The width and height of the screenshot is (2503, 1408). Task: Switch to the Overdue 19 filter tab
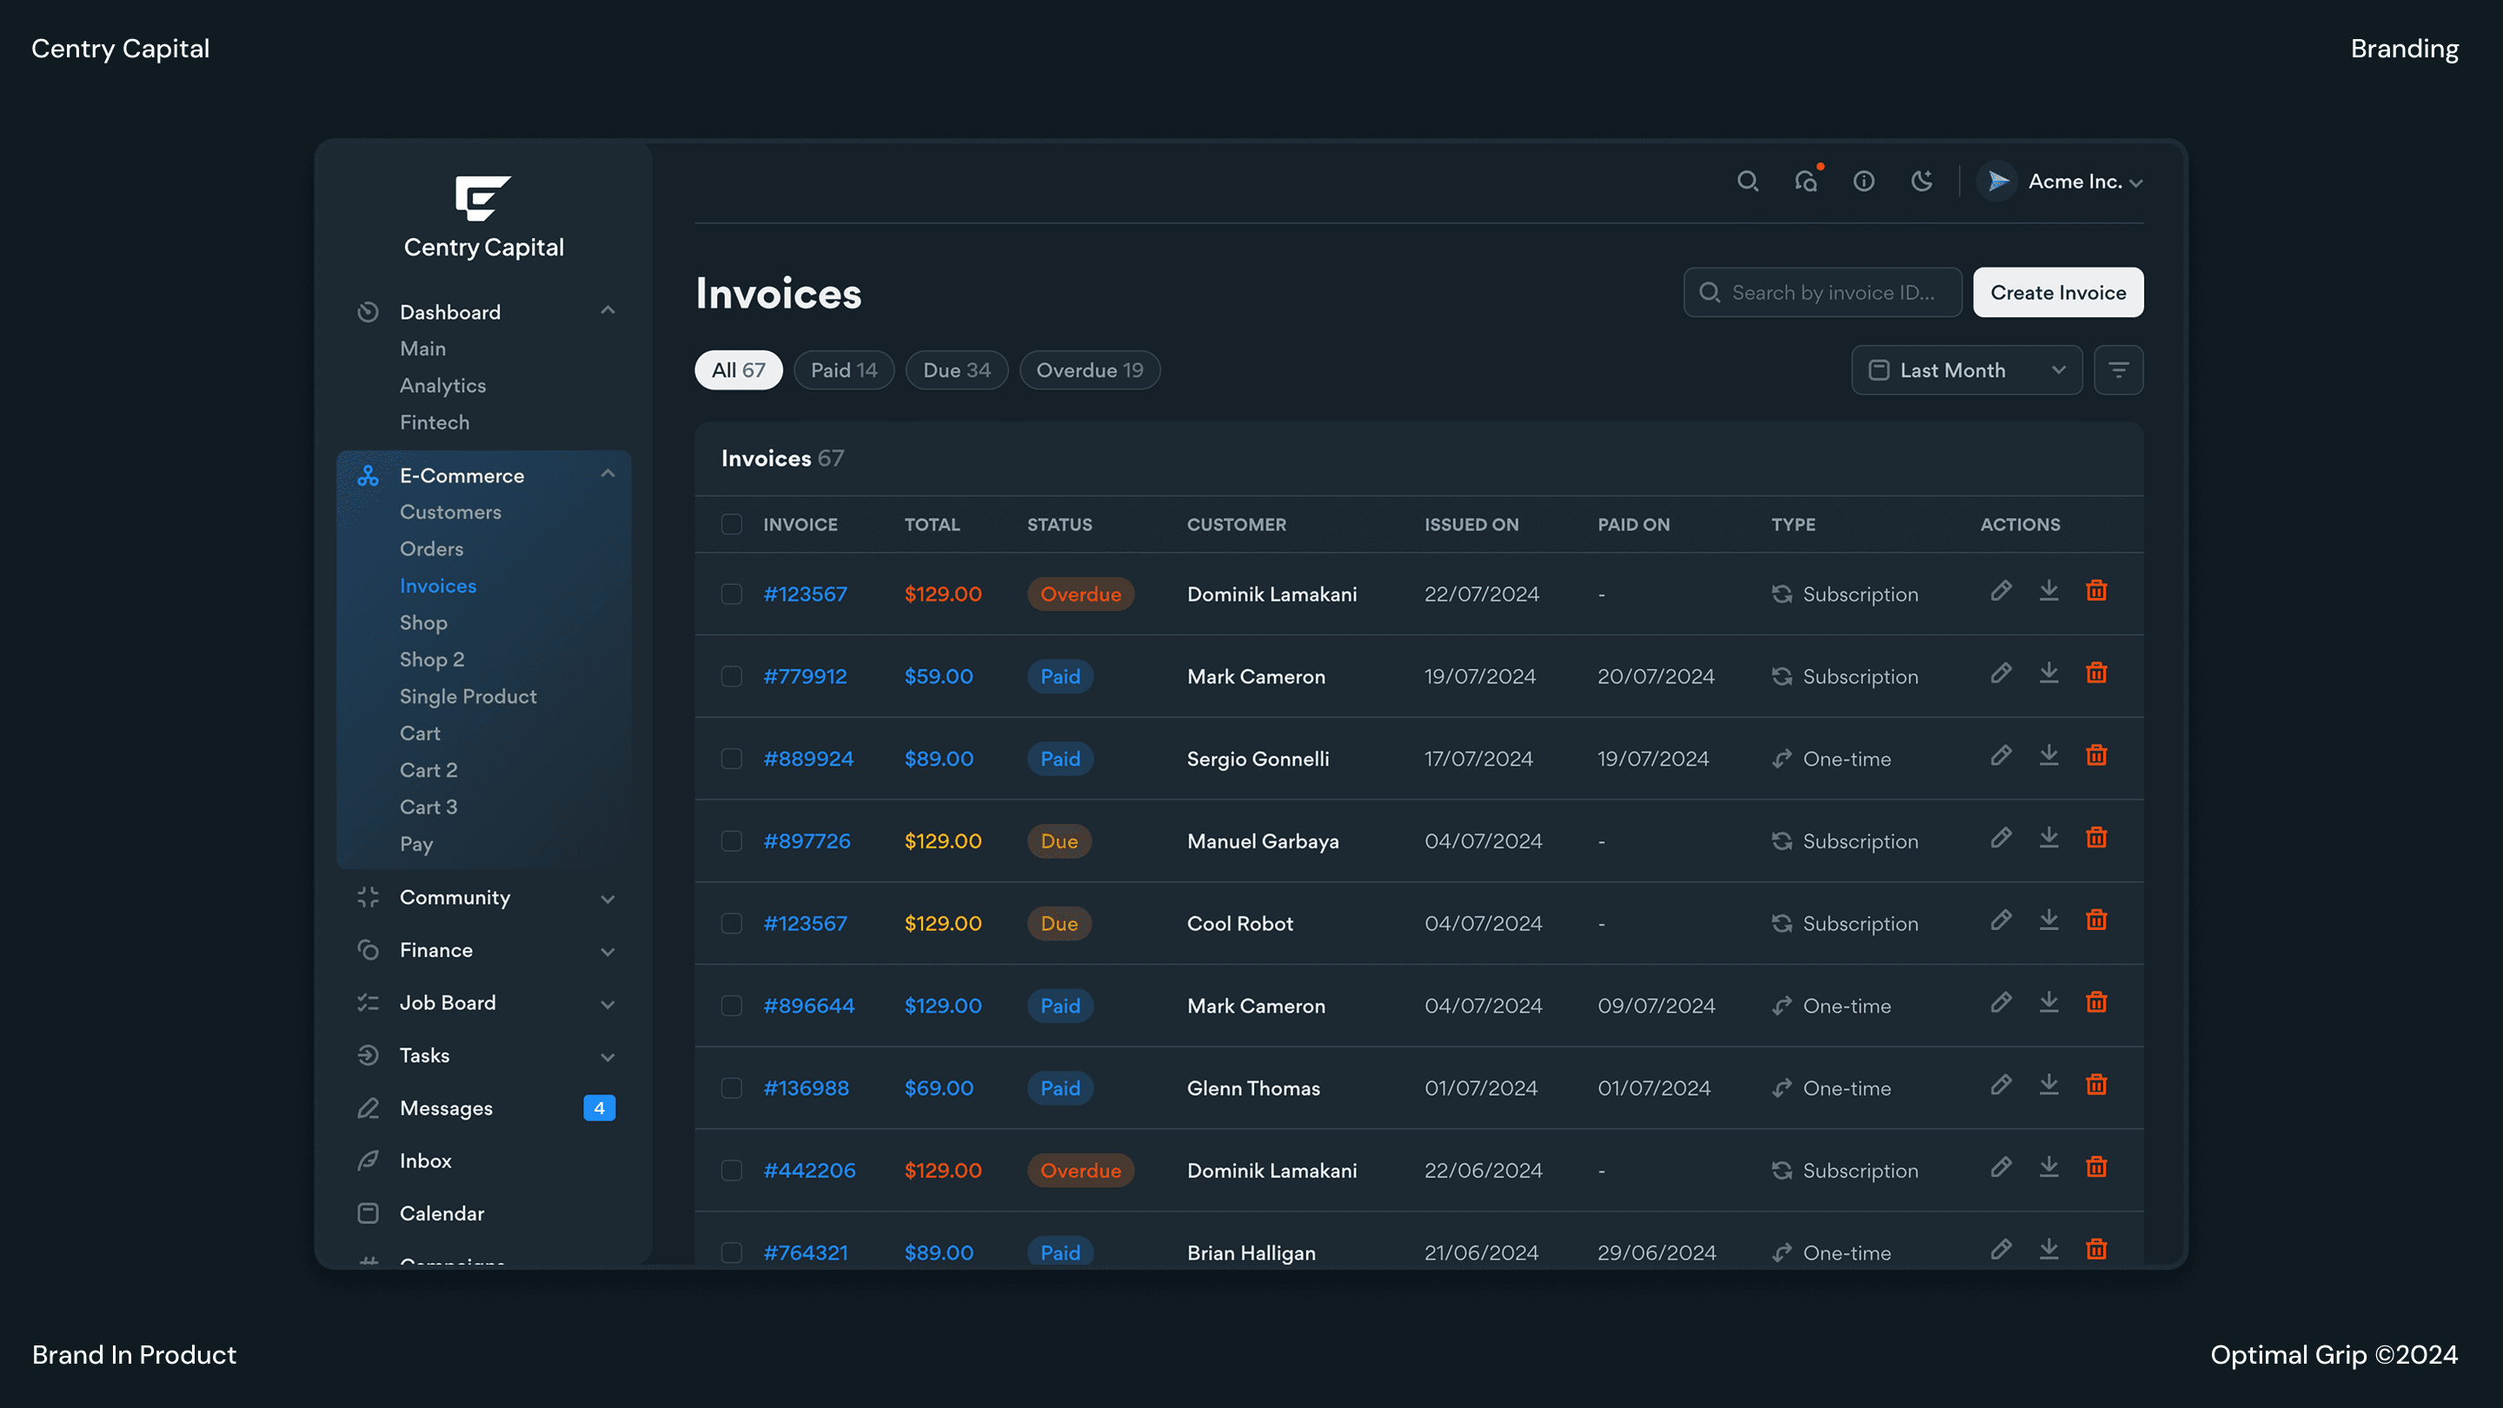coord(1089,370)
